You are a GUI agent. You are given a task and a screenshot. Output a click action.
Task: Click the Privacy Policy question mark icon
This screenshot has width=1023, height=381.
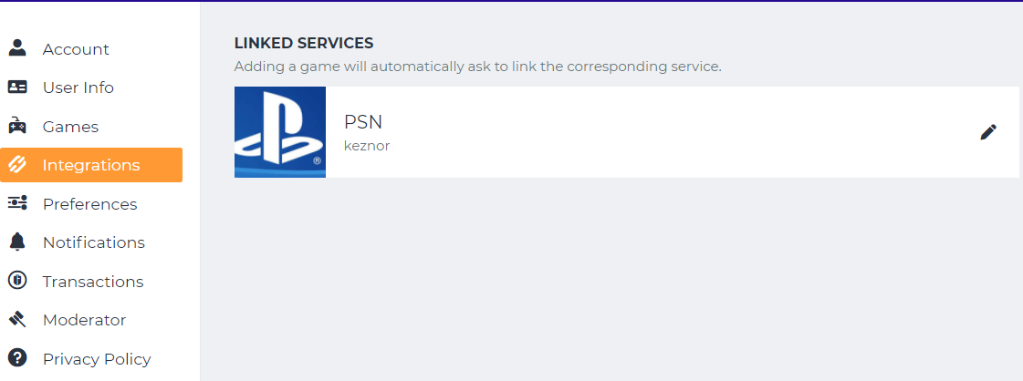click(x=17, y=358)
